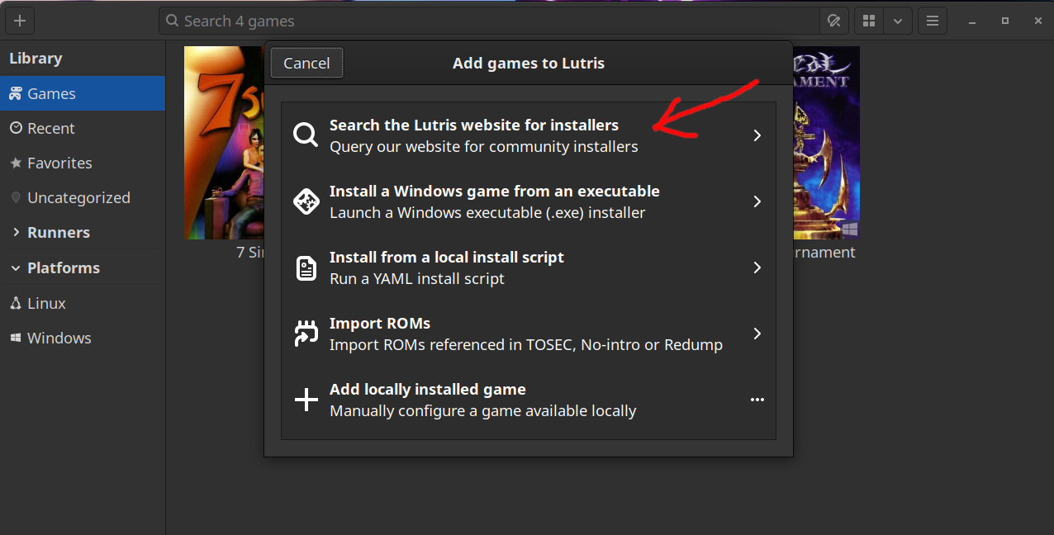Click the Linux penguin icon in sidebar
Viewport: 1054px width, 535px height.
click(16, 303)
